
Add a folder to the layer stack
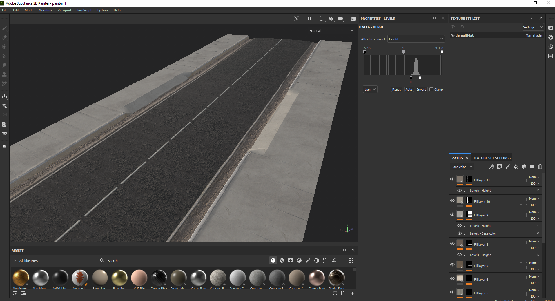point(532,167)
